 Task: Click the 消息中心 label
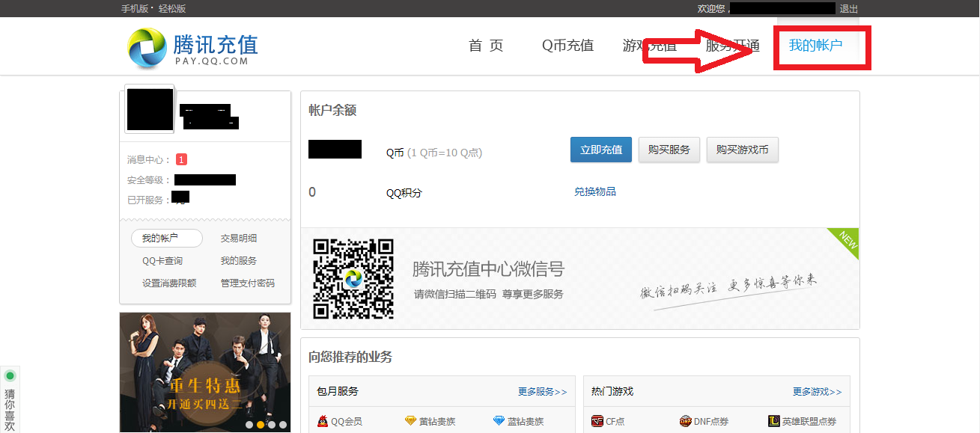[148, 159]
